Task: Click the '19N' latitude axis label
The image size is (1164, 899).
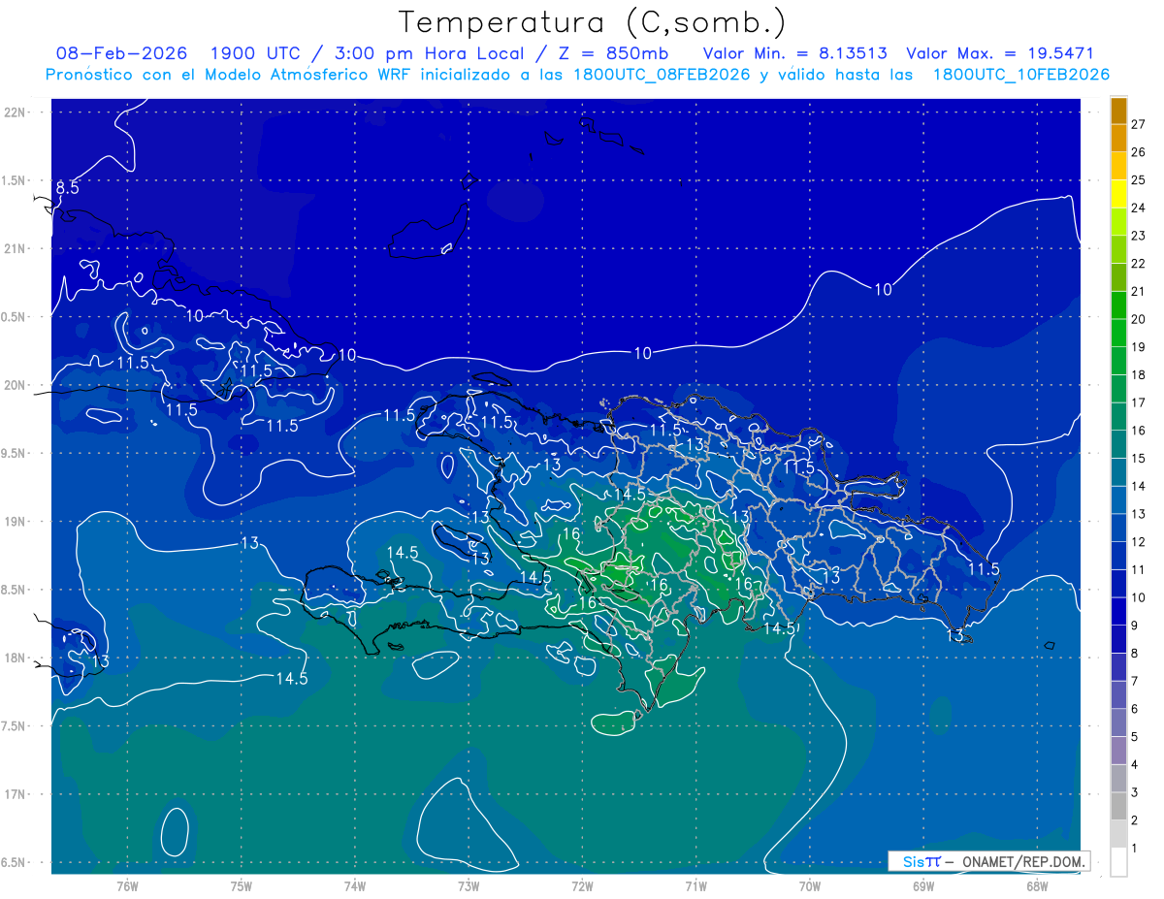Action: coord(16,522)
